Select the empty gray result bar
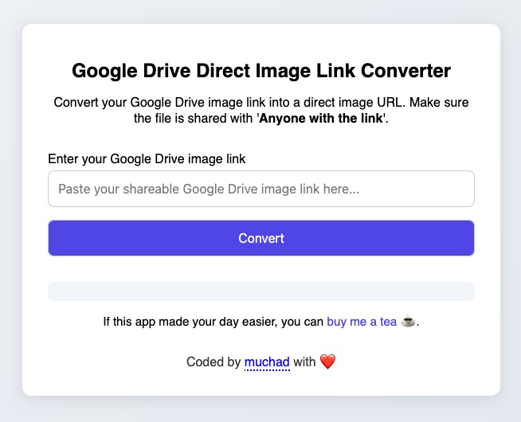521x422 pixels. (x=261, y=291)
